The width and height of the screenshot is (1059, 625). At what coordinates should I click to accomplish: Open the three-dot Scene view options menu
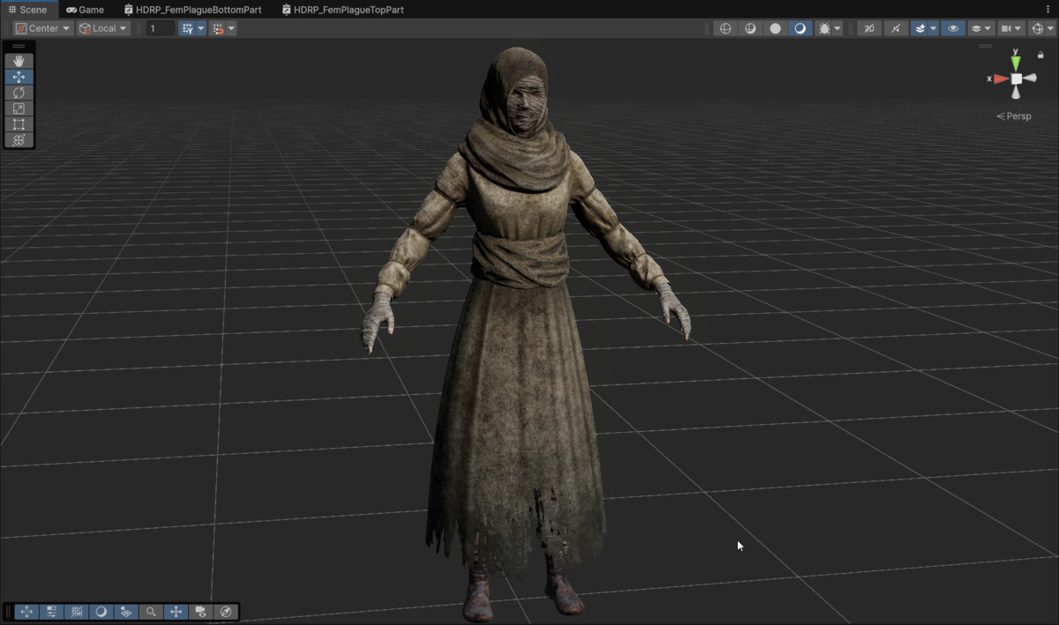click(x=1048, y=9)
